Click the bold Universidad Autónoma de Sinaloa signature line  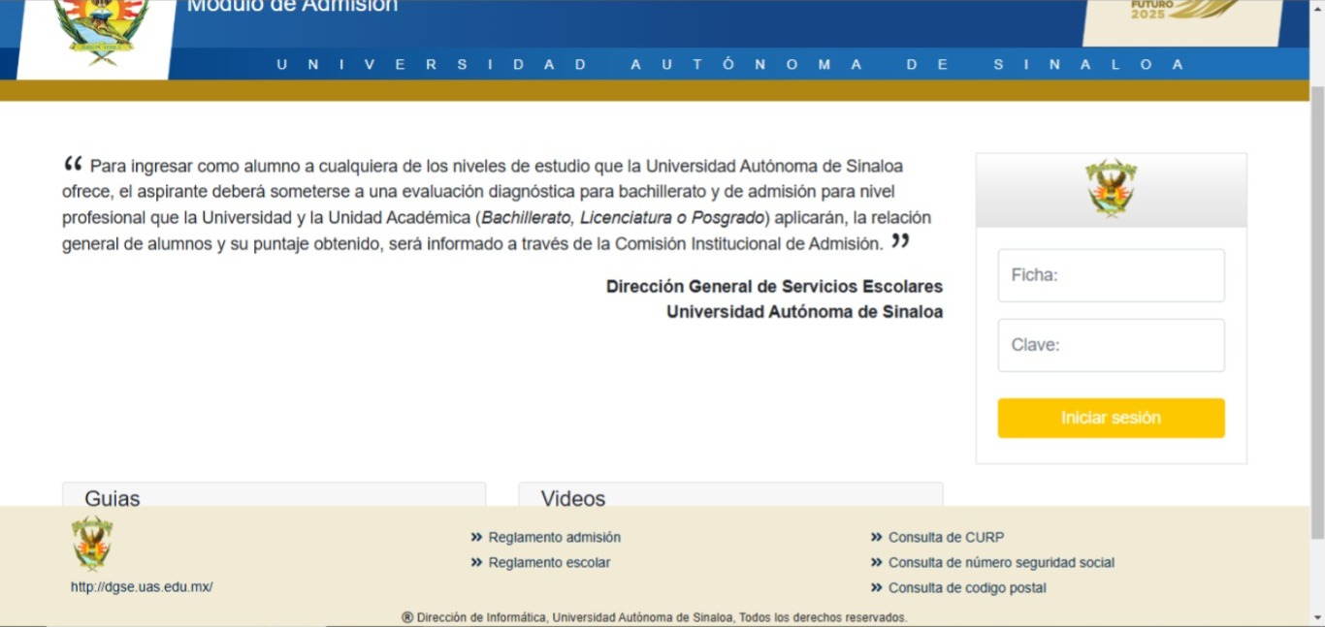click(804, 312)
